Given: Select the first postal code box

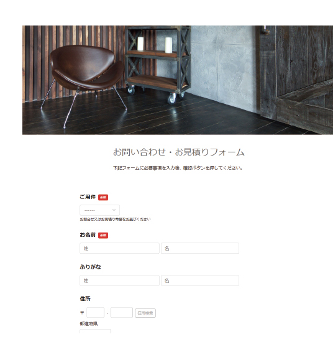Looking at the screenshot, I should [x=95, y=313].
